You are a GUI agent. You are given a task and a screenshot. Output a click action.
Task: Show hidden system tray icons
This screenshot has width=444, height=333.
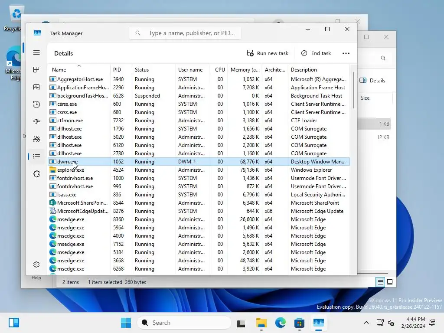pyautogui.click(x=366, y=323)
